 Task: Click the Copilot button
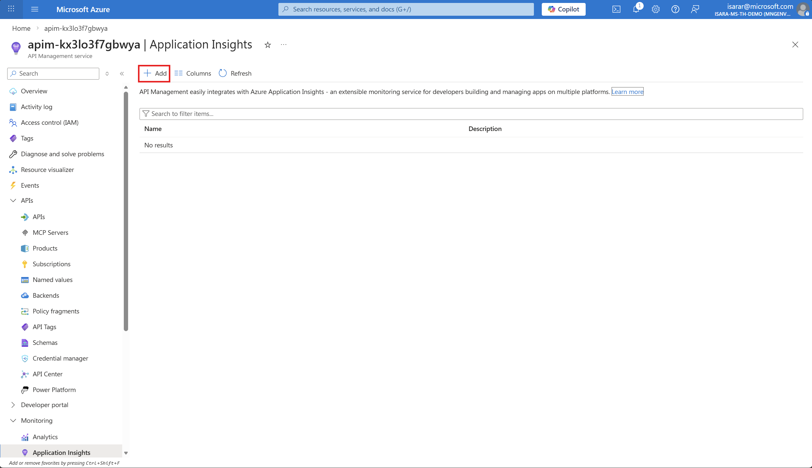[563, 9]
